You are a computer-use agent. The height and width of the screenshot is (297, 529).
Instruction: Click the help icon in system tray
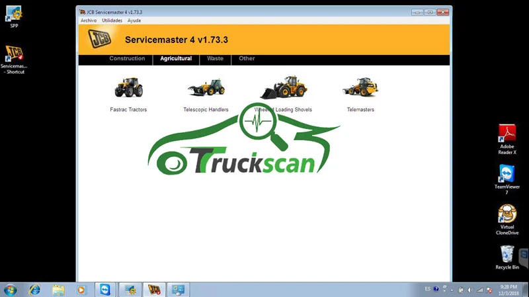tap(436, 289)
